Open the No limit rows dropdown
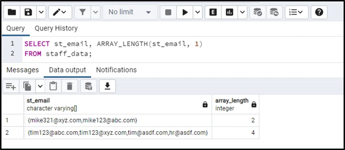The image size is (345, 150). click(130, 13)
